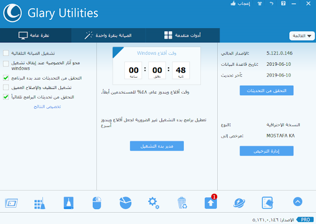316x224 pixels.
Task: Switch to الصيانة بنقرة واحدة tab
Action: [108, 35]
